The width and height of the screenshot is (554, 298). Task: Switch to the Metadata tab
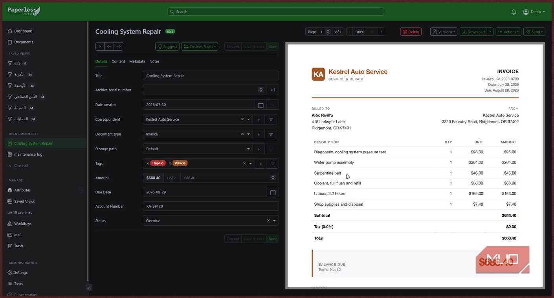(x=137, y=61)
